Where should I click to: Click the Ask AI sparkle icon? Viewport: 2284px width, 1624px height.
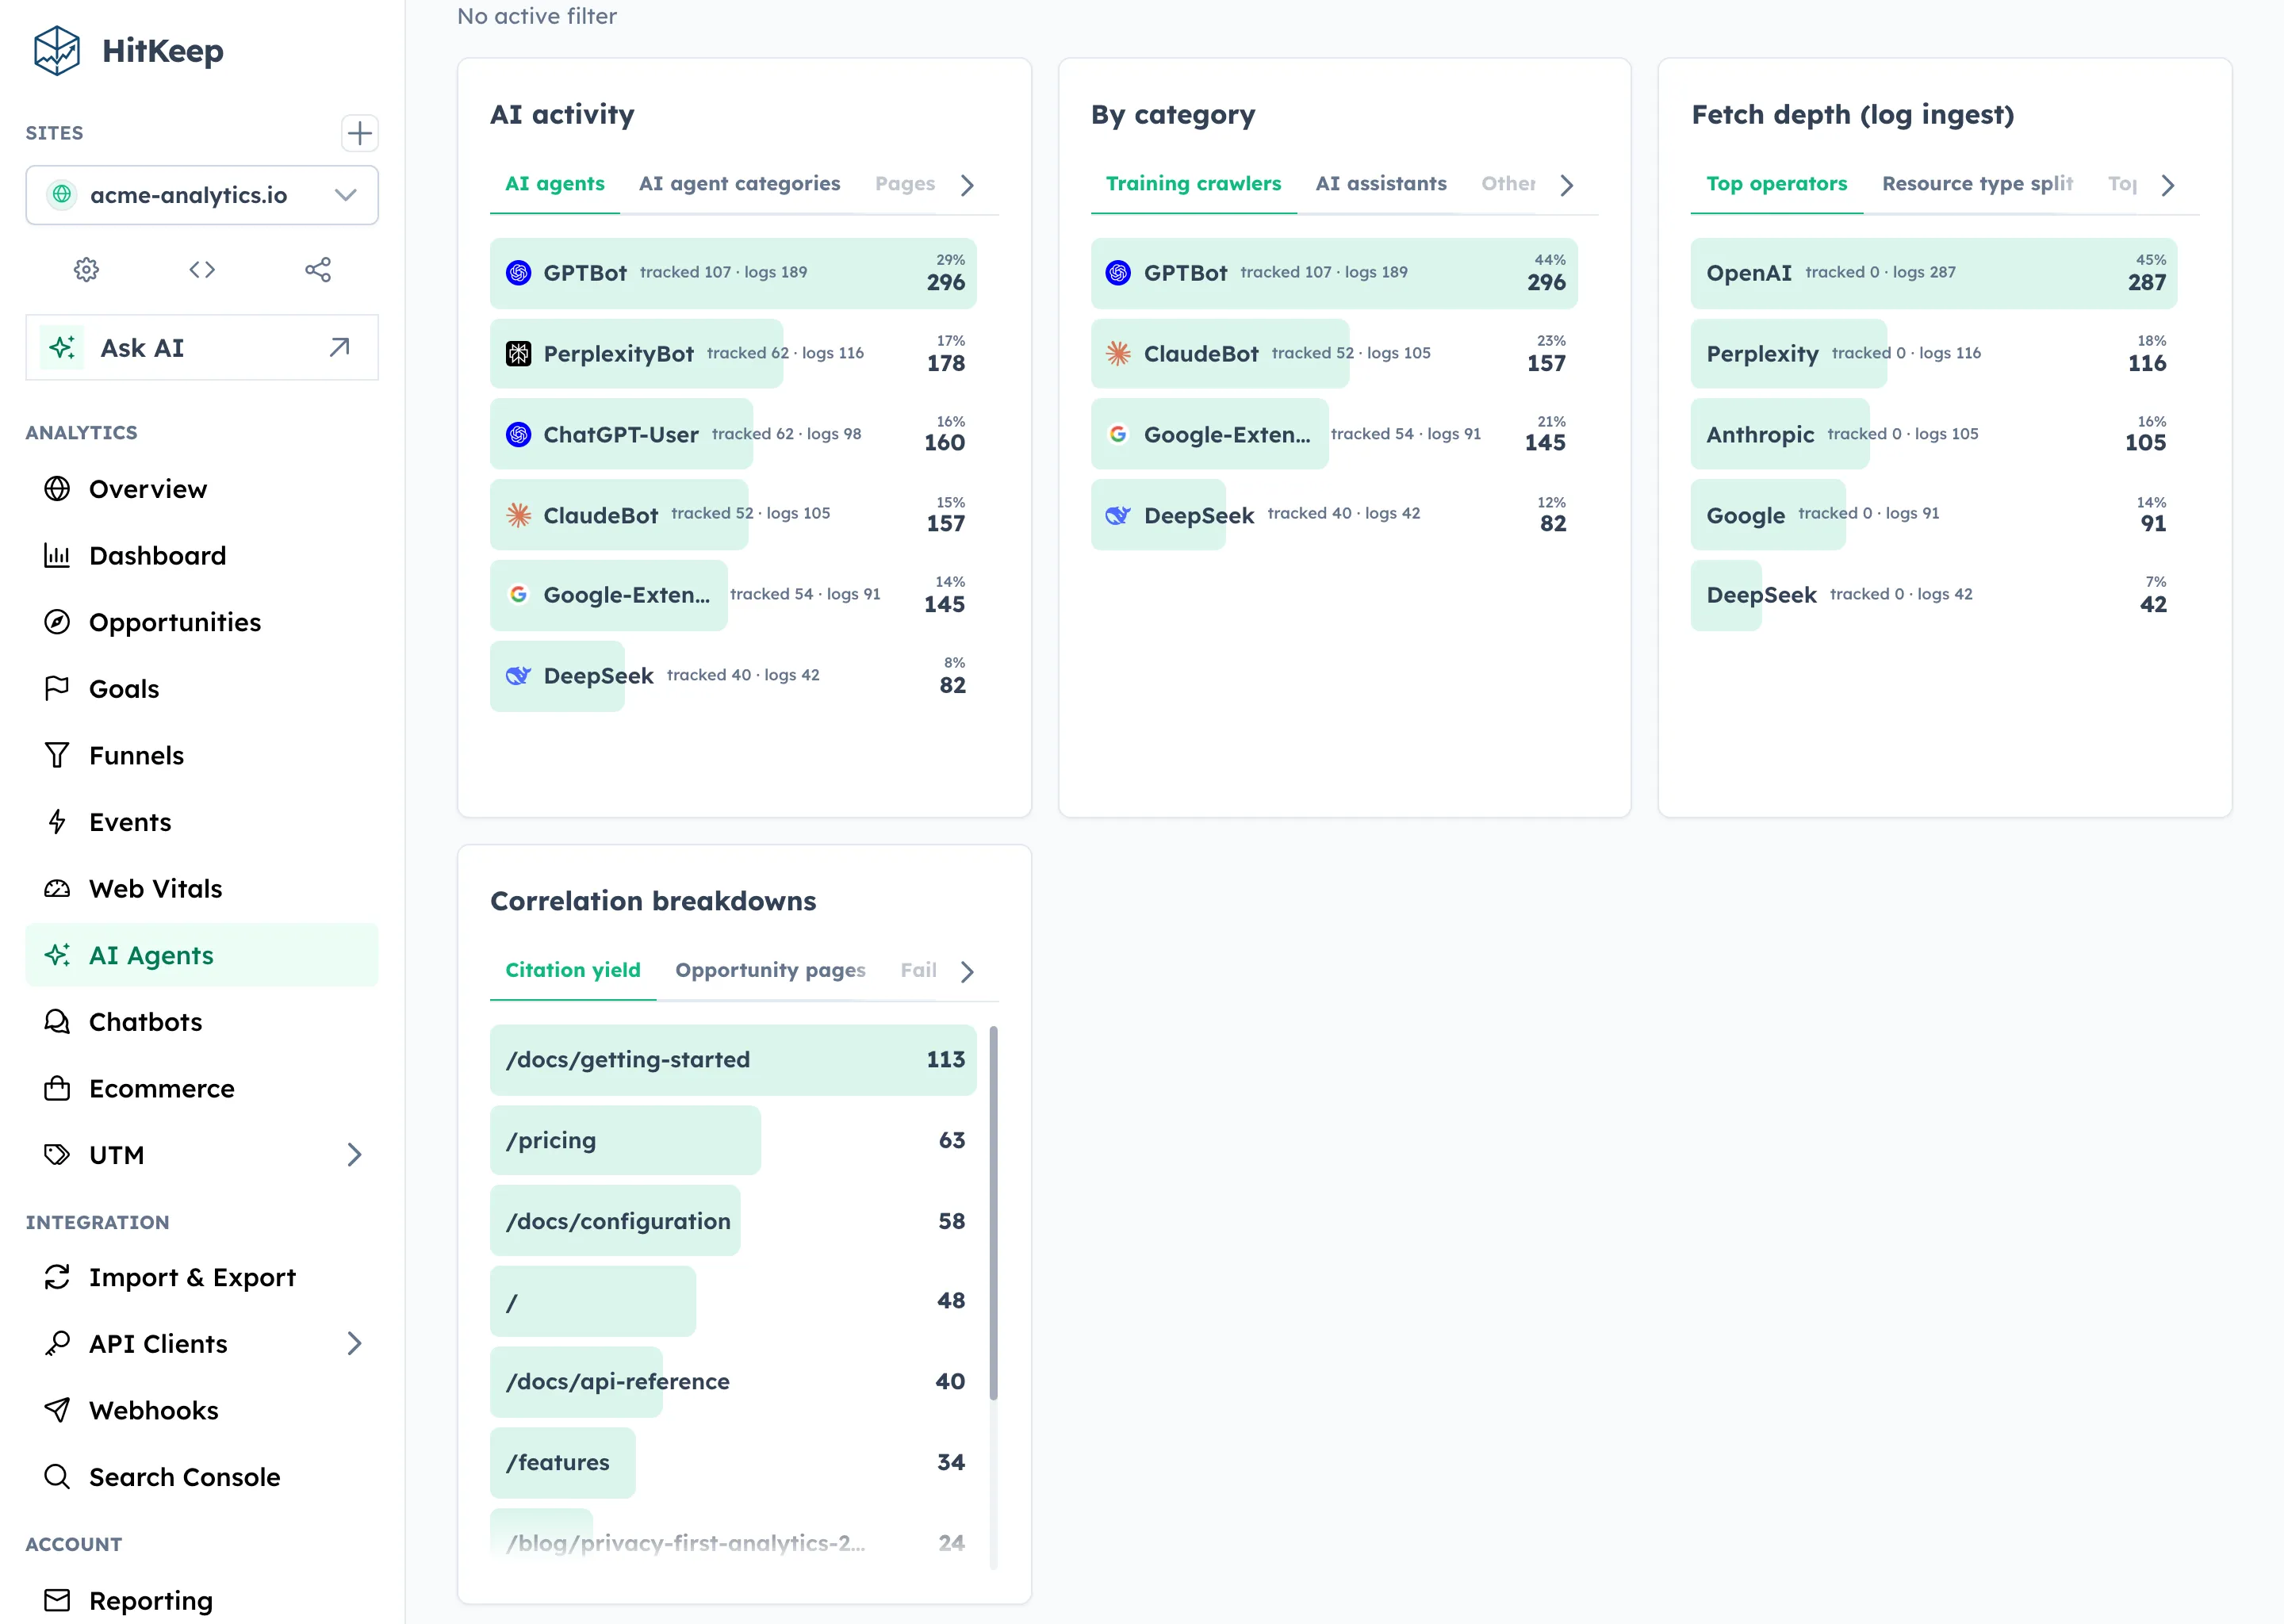pyautogui.click(x=62, y=347)
